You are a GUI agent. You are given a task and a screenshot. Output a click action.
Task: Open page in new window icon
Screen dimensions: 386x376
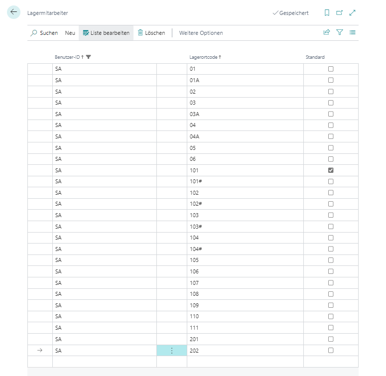coord(340,13)
